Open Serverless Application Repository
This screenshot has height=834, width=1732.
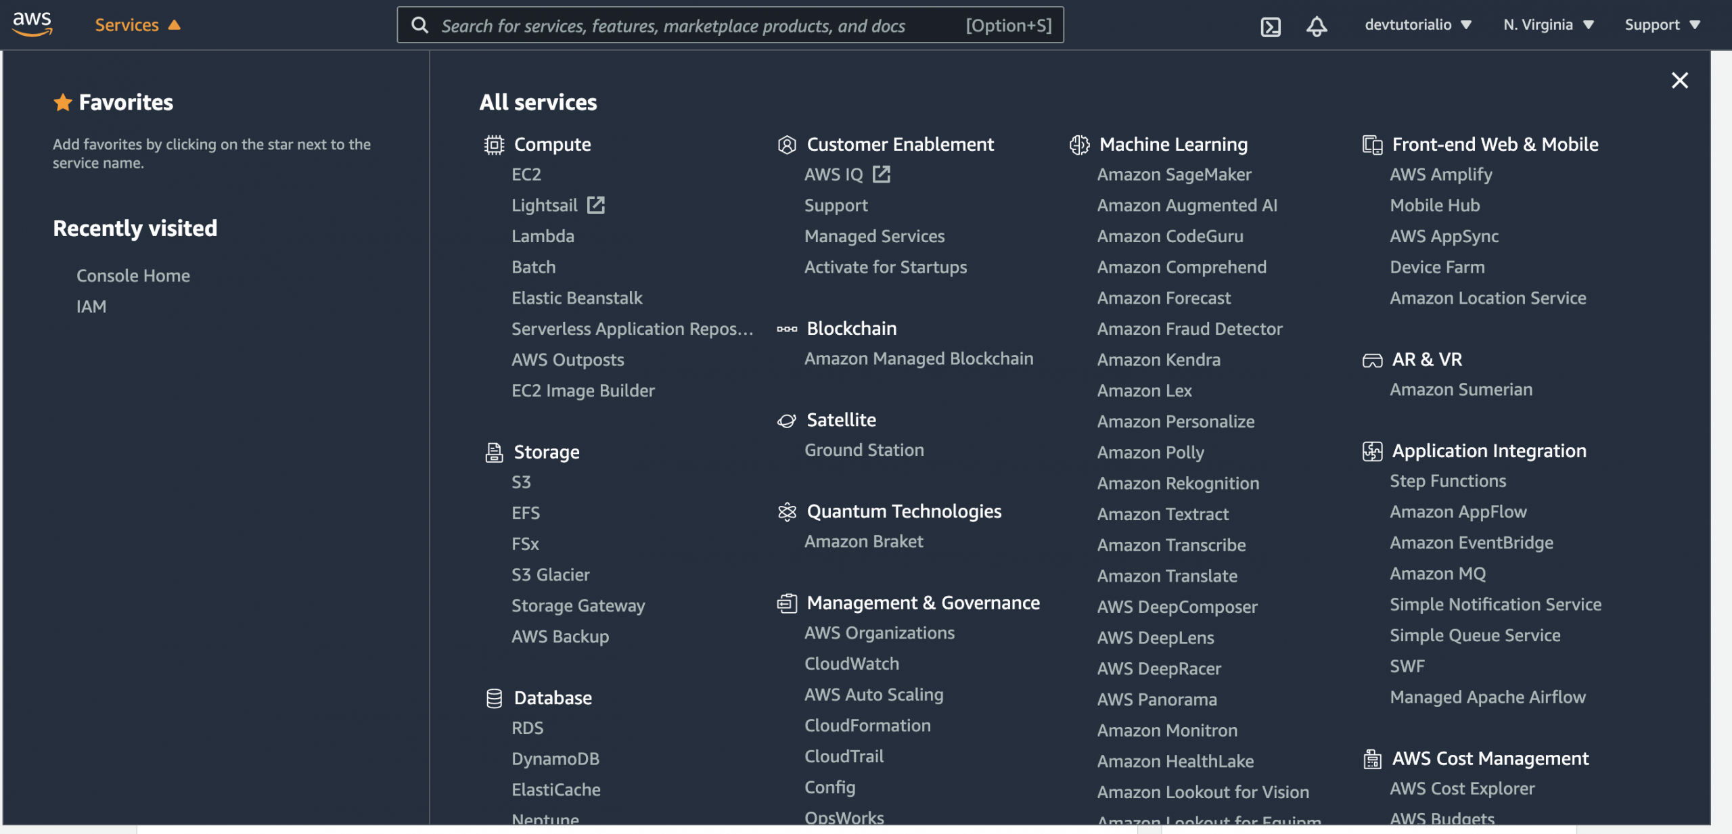633,329
